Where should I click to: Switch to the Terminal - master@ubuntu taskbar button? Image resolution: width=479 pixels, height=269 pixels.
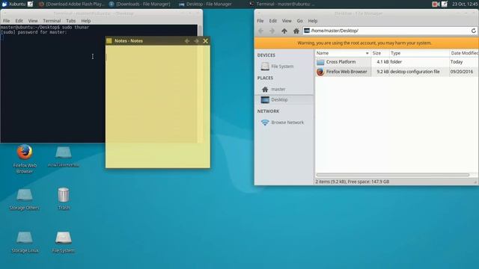(281, 4)
